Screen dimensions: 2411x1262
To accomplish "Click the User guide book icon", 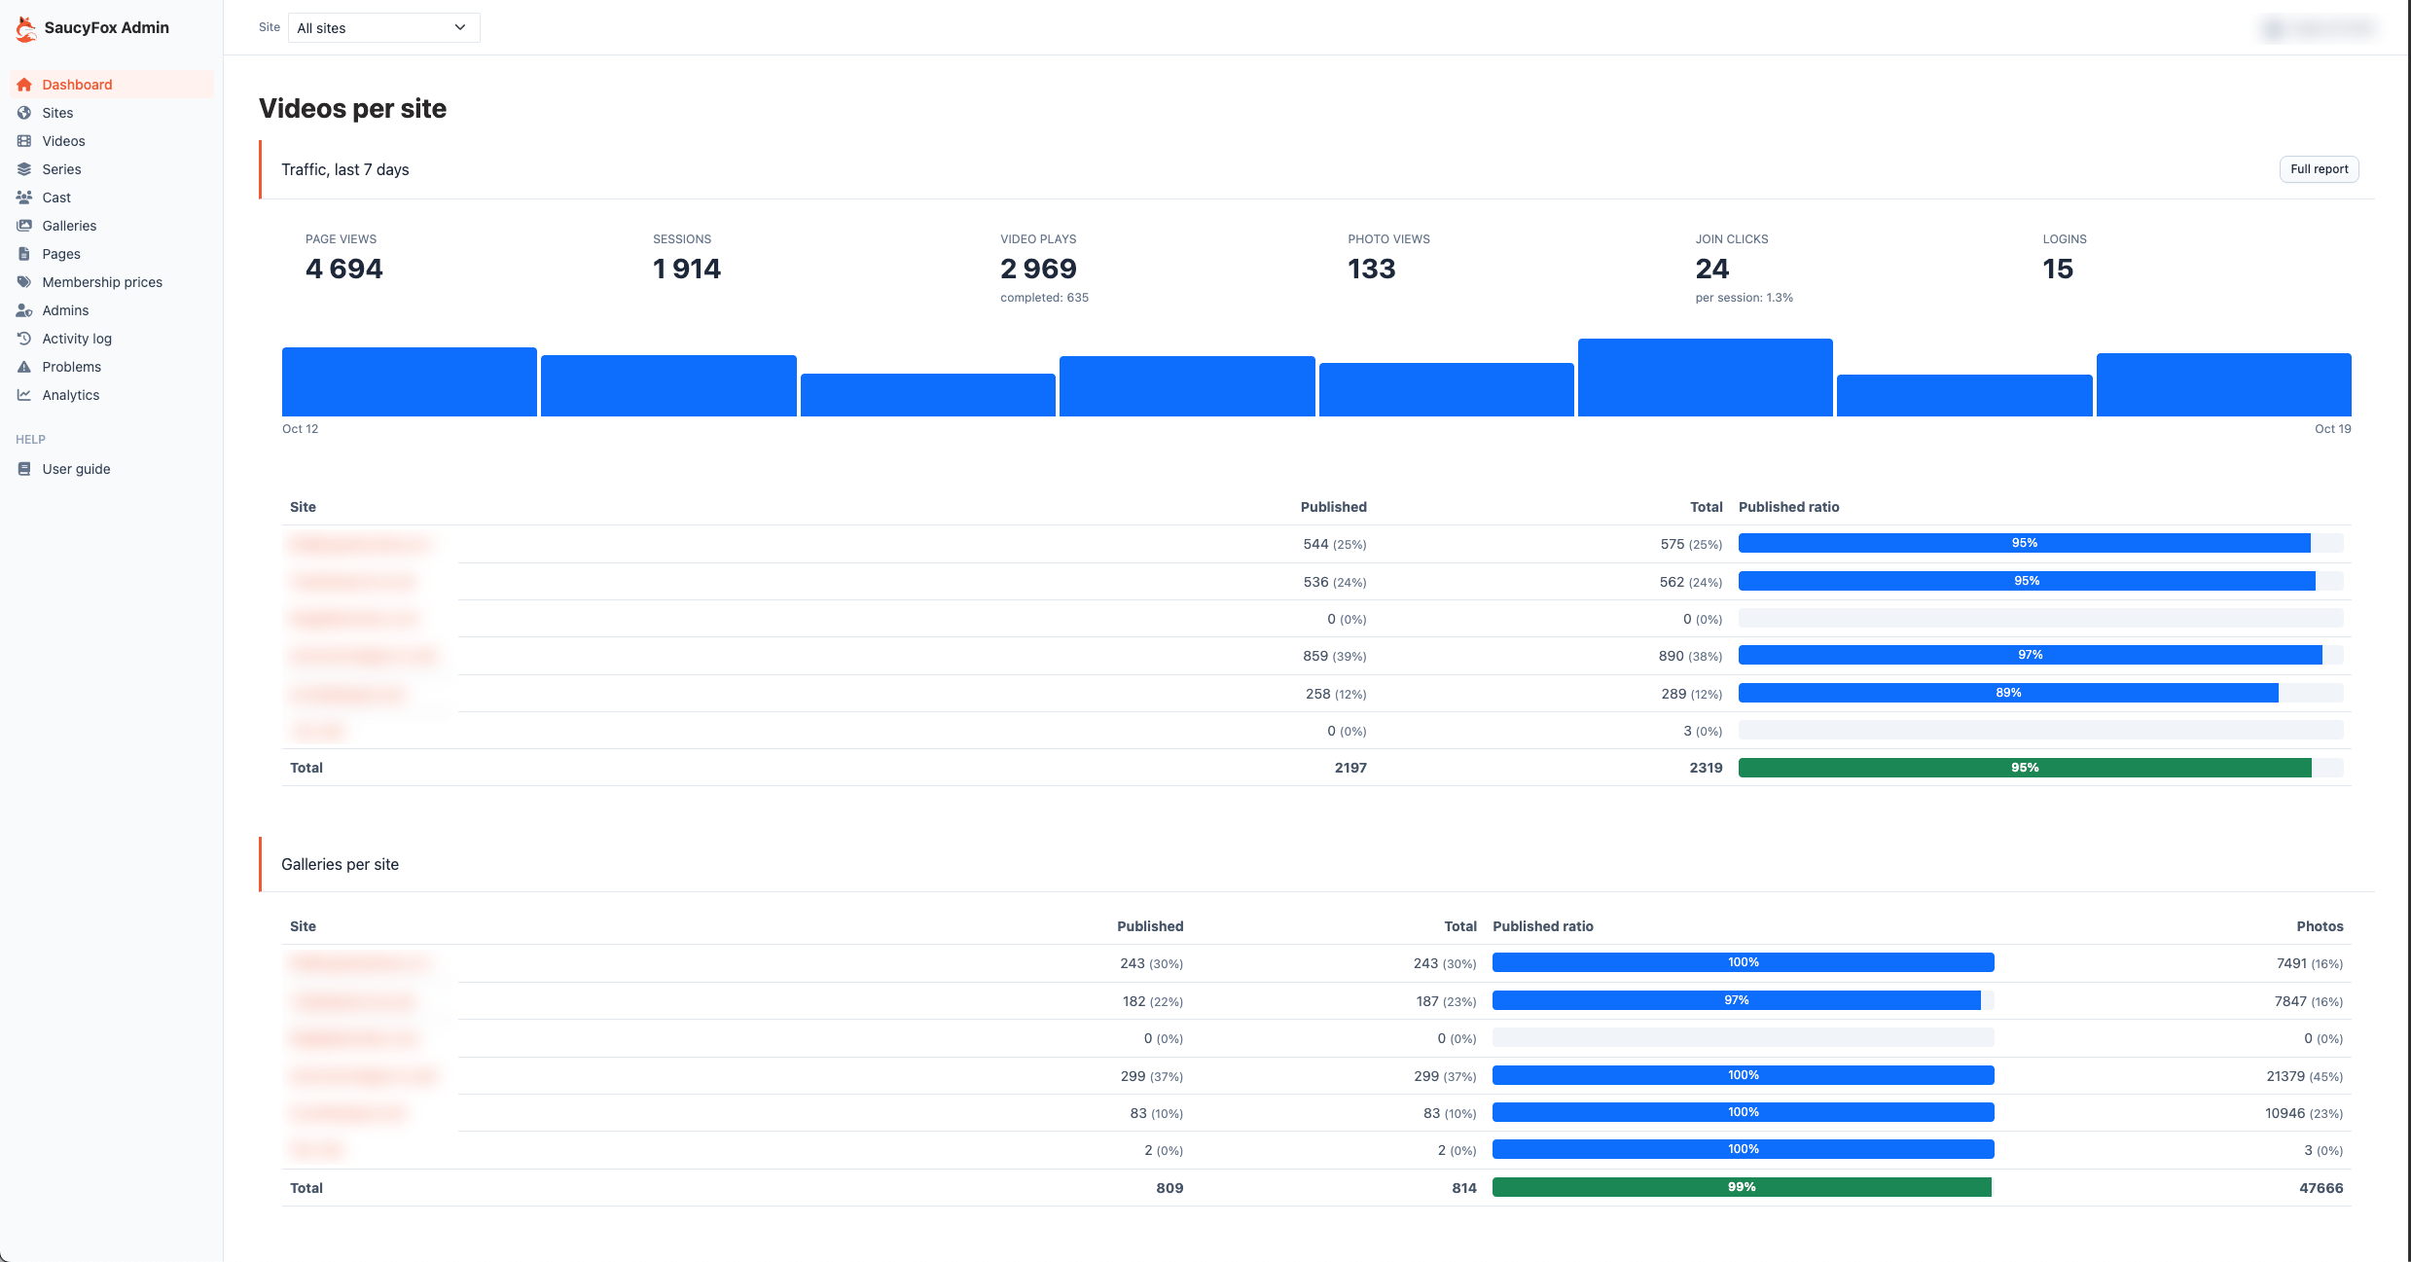I will pyautogui.click(x=24, y=469).
